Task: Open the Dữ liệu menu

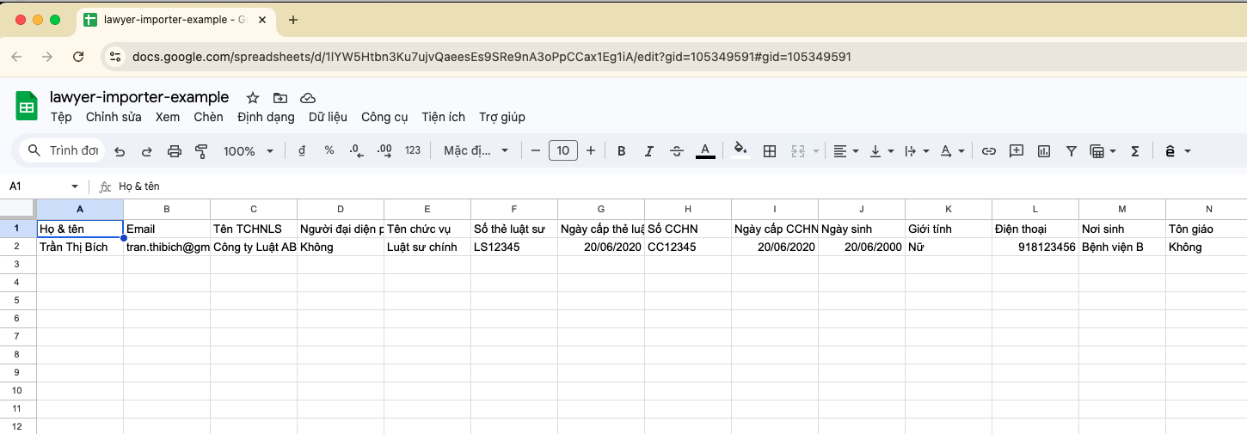Action: coord(328,117)
